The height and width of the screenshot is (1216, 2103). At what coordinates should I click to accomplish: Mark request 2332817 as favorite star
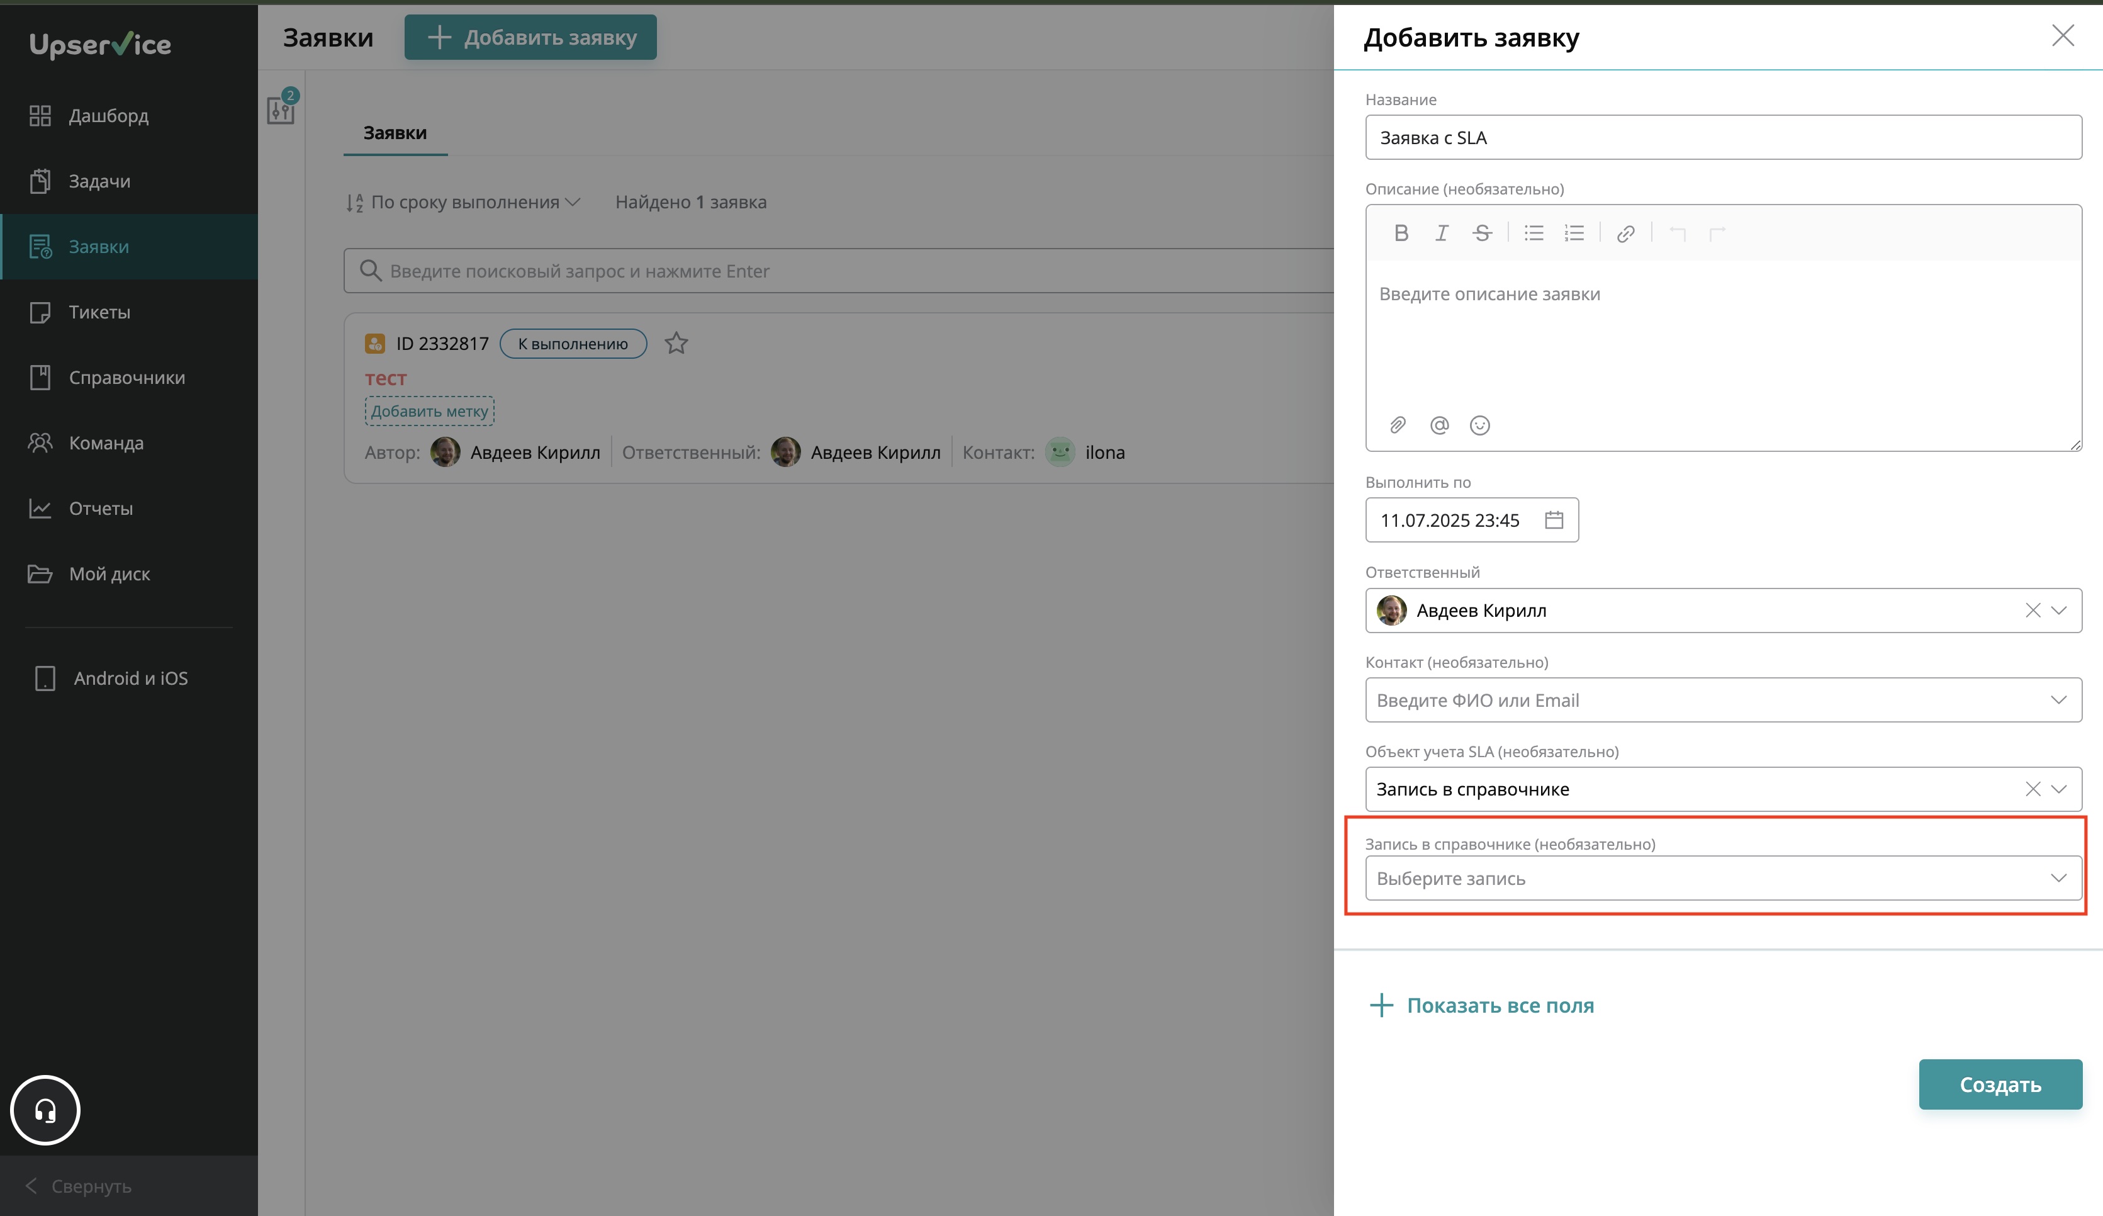(x=676, y=343)
